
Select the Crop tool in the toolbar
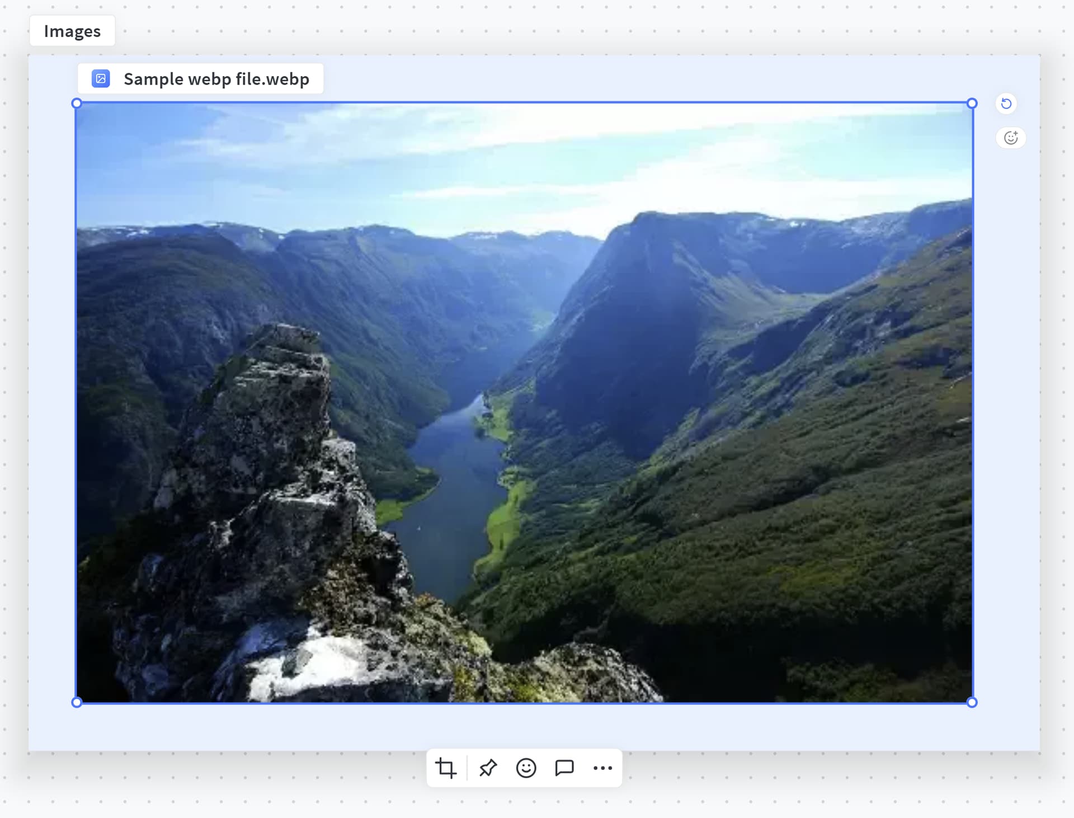pyautogui.click(x=446, y=768)
